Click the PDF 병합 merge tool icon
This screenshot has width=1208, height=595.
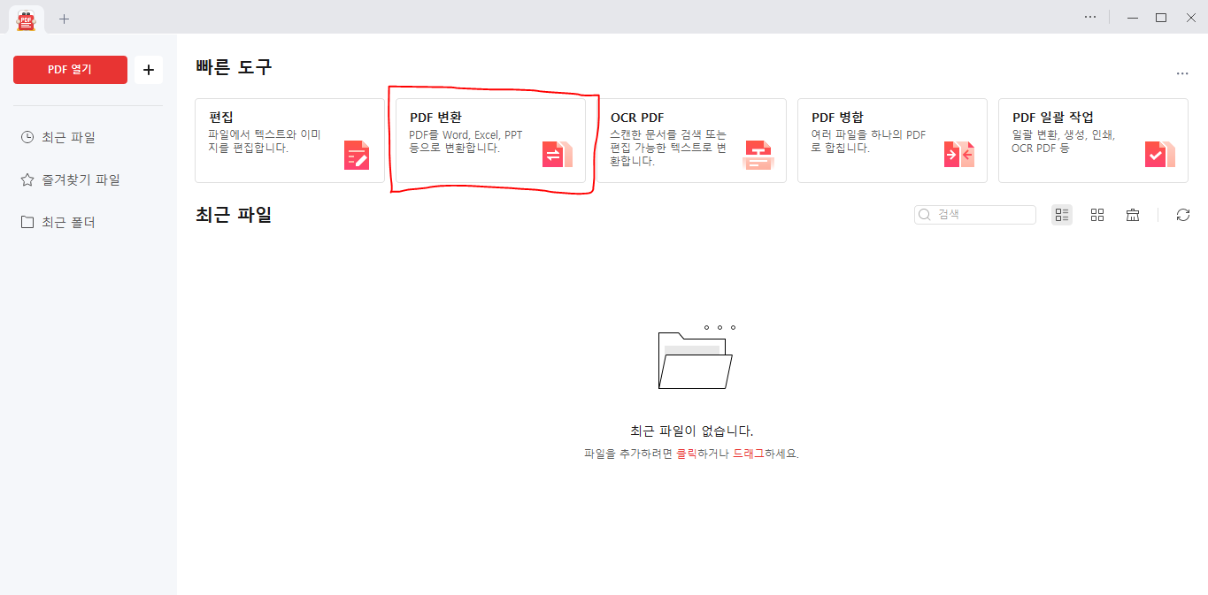pos(959,154)
